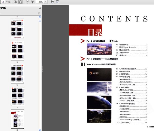
Task: Click the CONTENTS page title
Action: pyautogui.click(x=114, y=19)
